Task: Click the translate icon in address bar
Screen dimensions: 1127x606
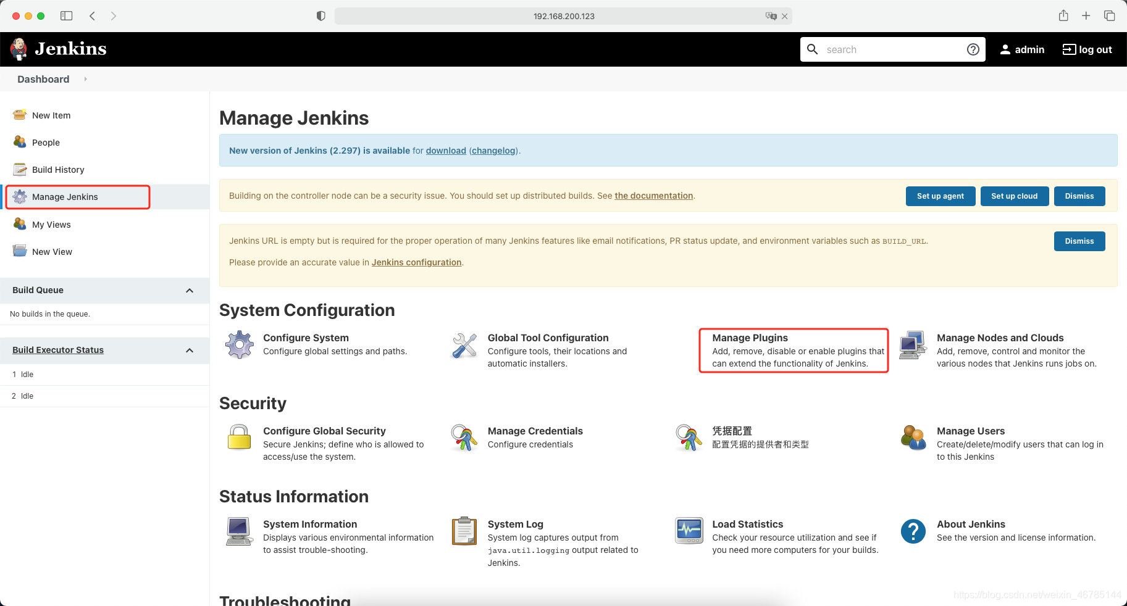Action: point(771,16)
